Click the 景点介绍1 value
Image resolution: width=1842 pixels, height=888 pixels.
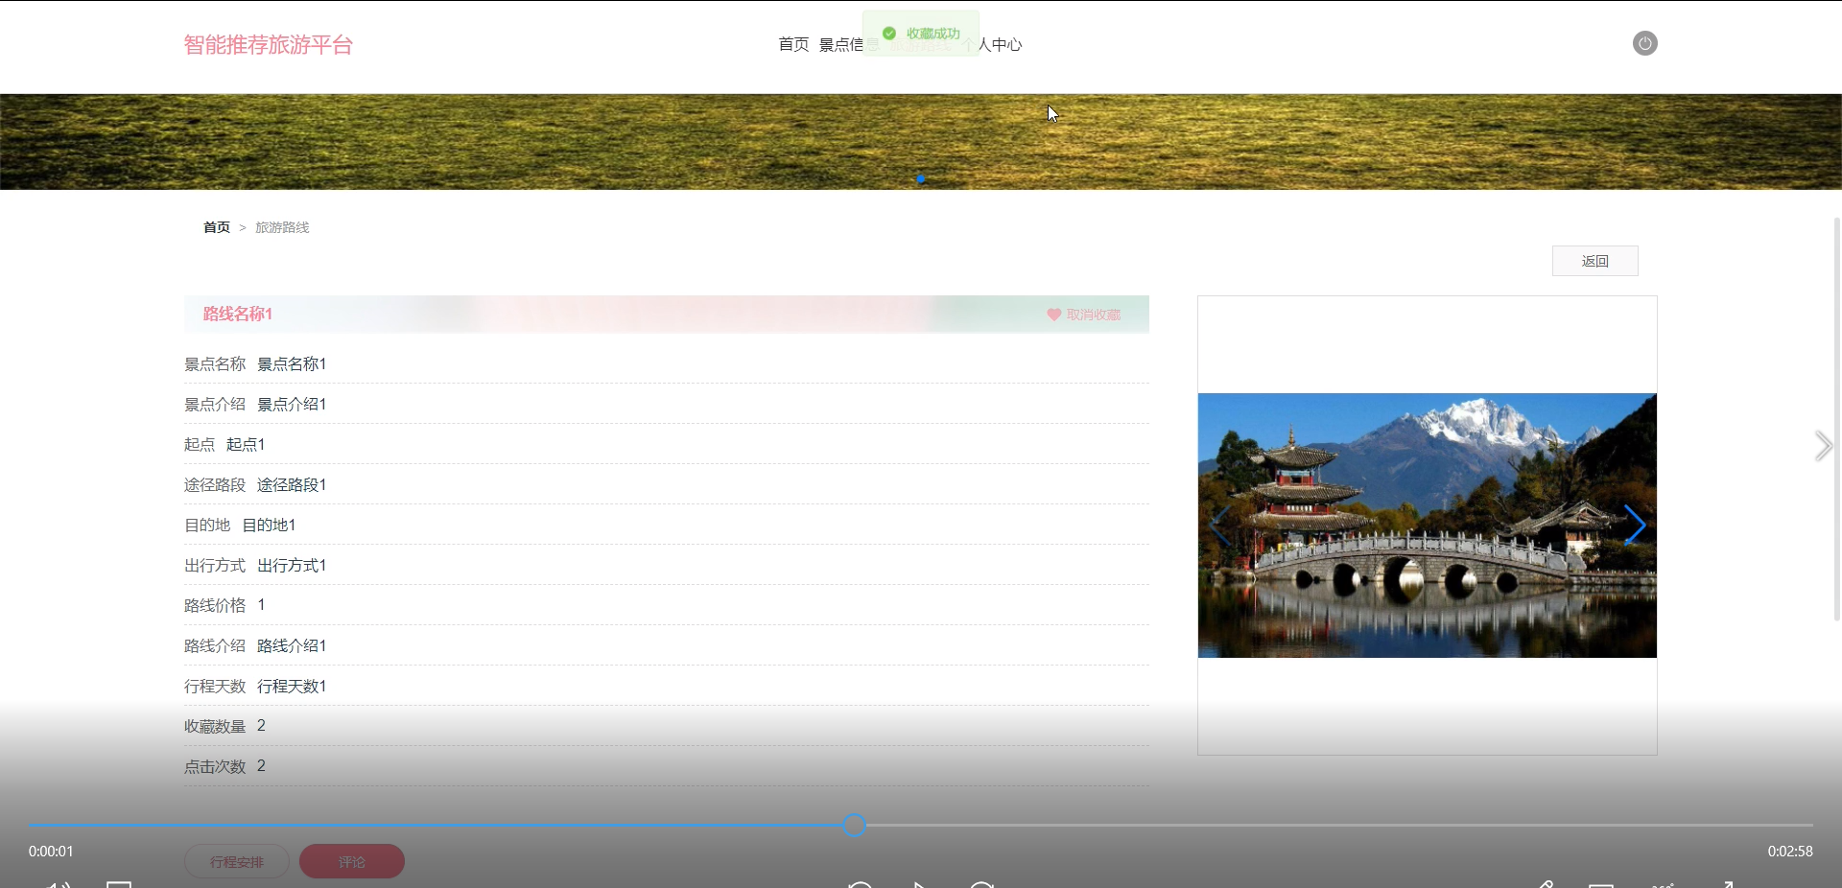click(x=292, y=404)
